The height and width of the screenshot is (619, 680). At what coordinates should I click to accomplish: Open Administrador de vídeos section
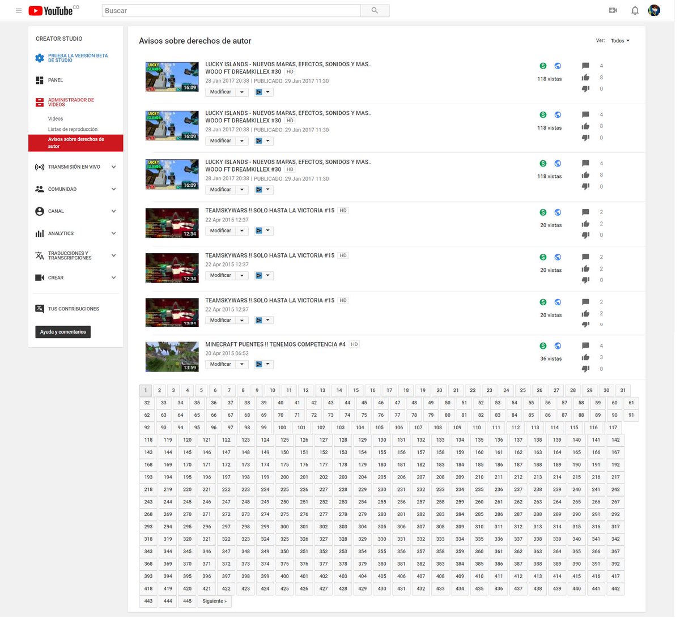pos(71,103)
